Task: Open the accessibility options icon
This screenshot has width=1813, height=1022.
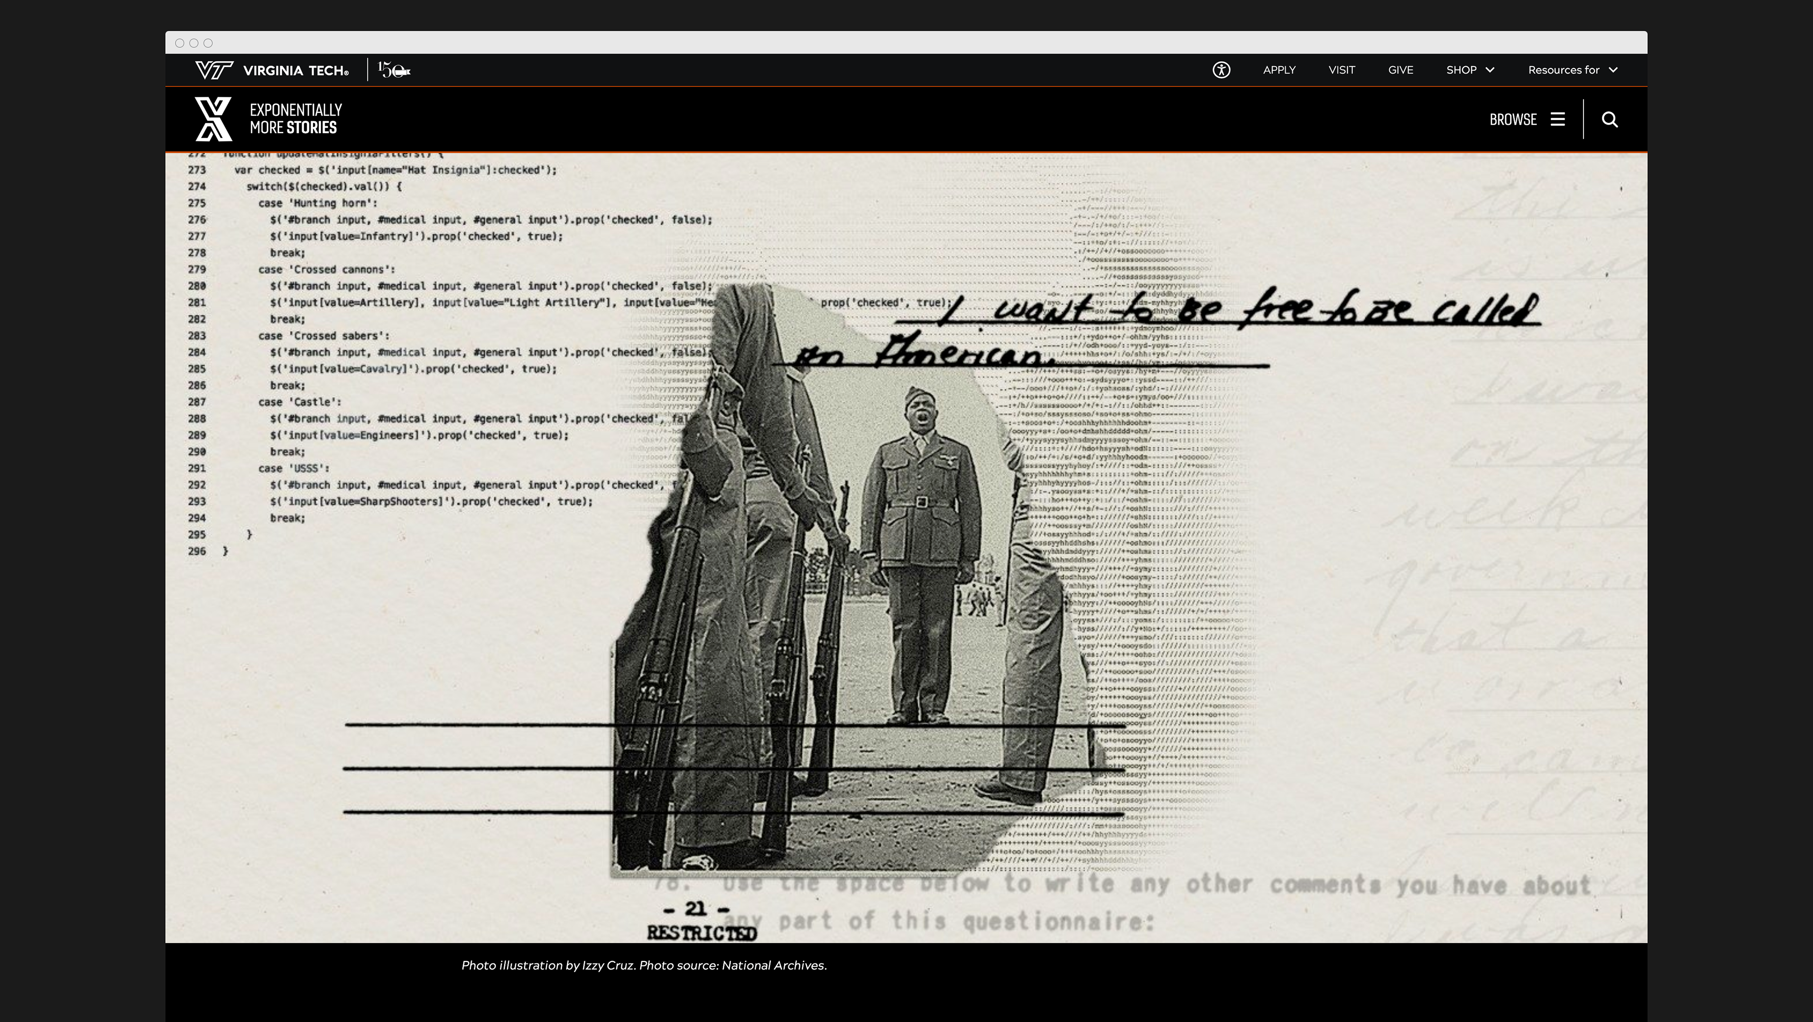Action: tap(1221, 70)
